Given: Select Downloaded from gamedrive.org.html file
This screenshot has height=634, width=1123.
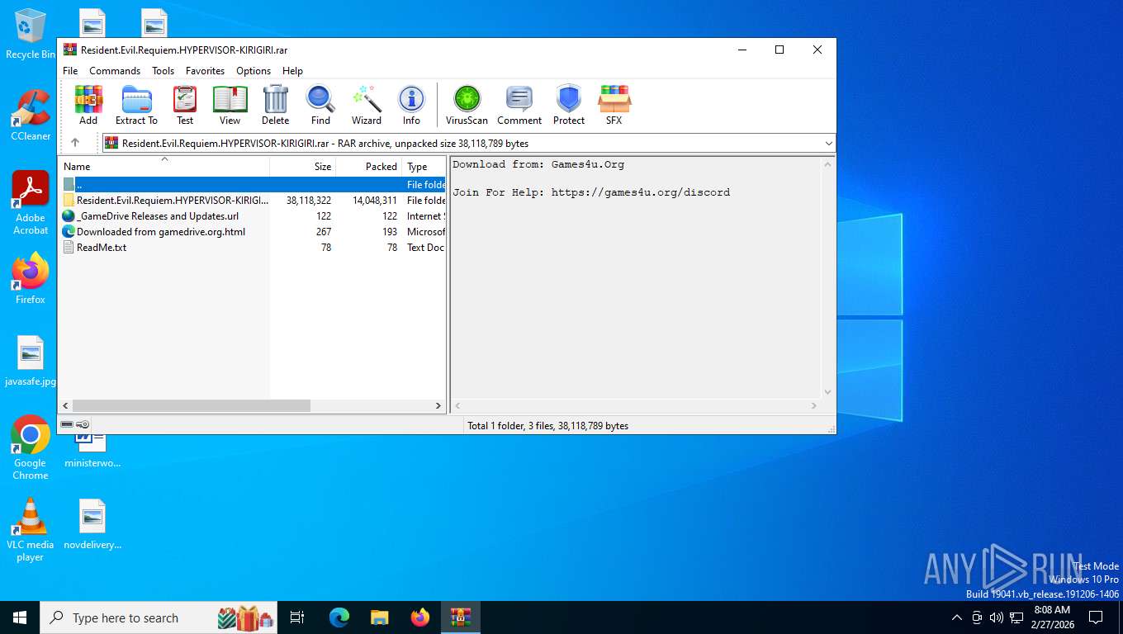Looking at the screenshot, I should (x=253, y=232).
